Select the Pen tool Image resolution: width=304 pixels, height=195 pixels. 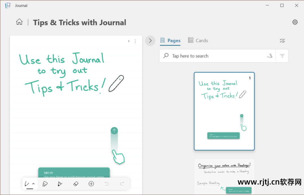(x=27, y=184)
